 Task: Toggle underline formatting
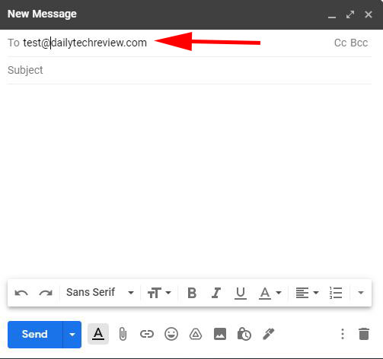(x=240, y=293)
